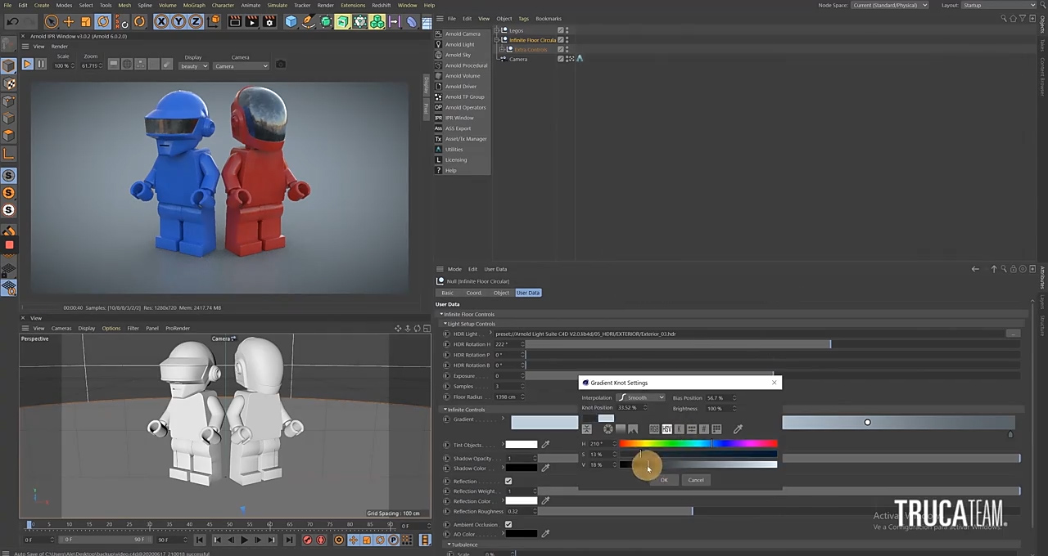This screenshot has height=556, width=1048.
Task: Uncheck the Reflection checkbox
Action: coord(508,482)
